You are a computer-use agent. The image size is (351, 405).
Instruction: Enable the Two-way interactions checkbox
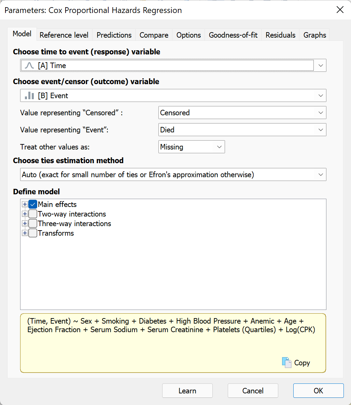[x=33, y=214]
